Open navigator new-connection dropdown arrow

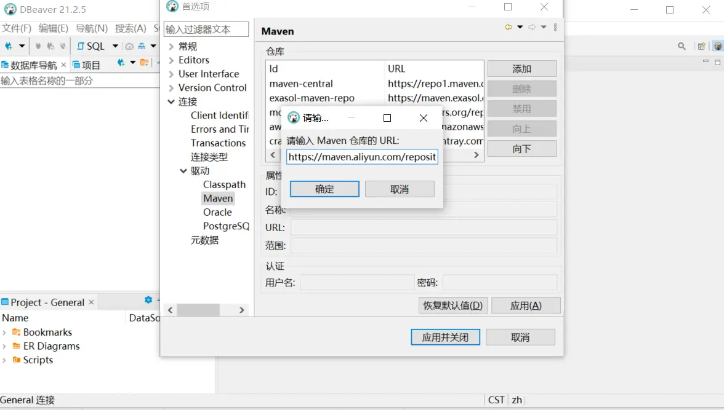(133, 63)
